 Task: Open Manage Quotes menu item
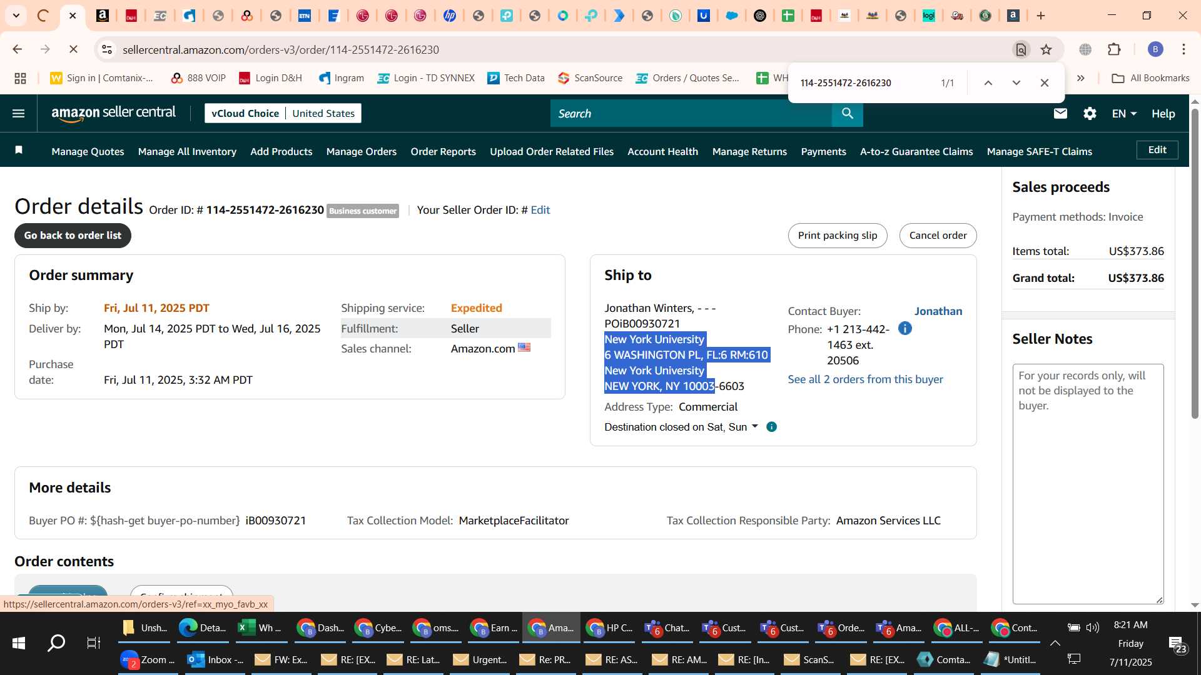click(x=88, y=151)
